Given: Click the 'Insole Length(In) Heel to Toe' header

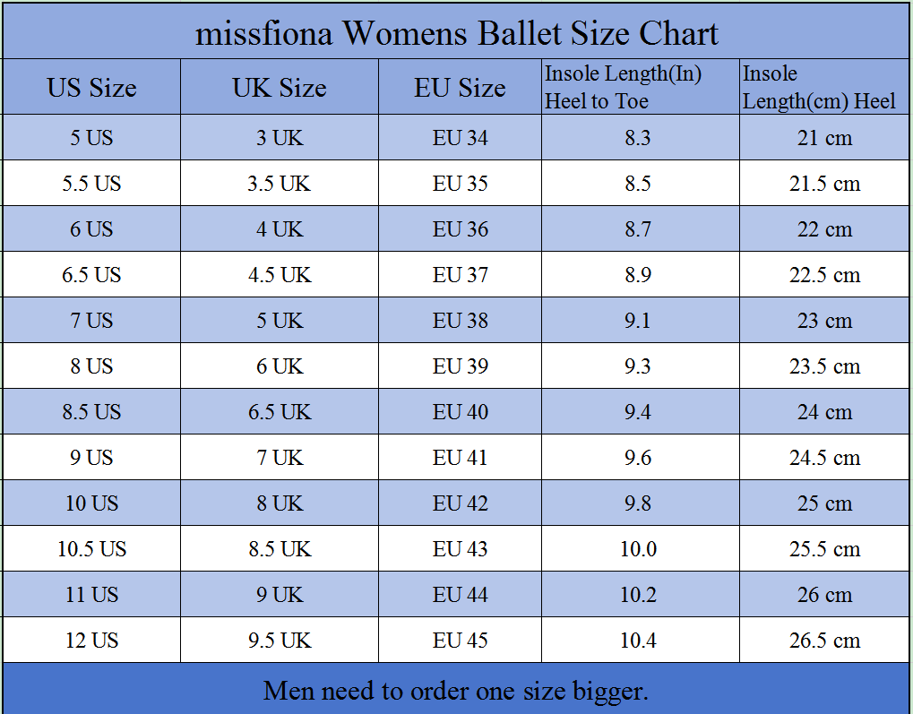Looking at the screenshot, I should [x=624, y=88].
